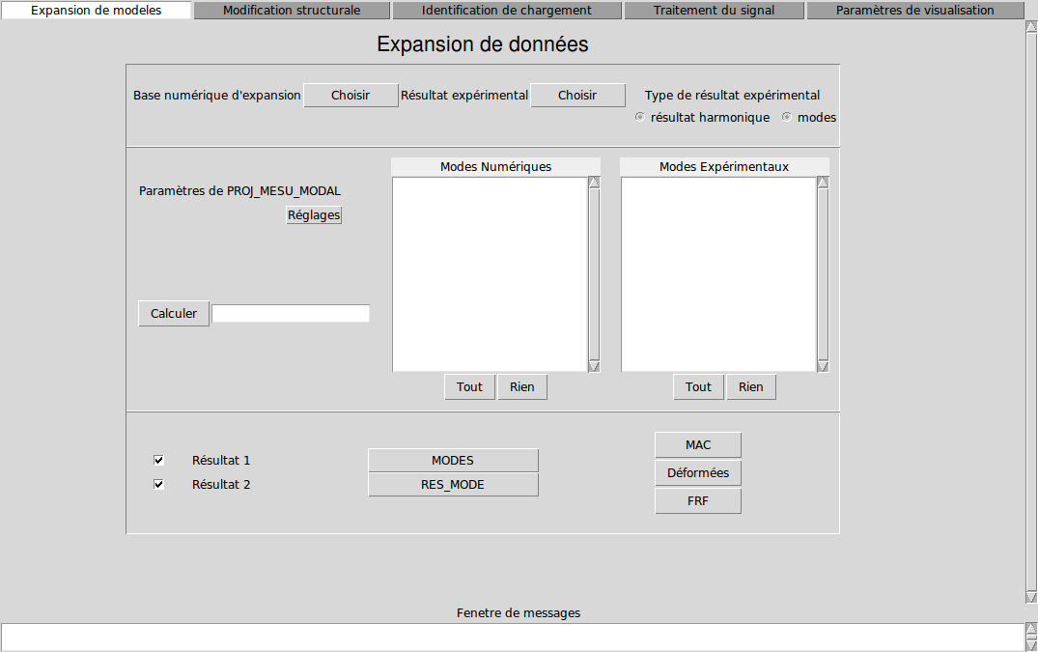Open the Réglages for PROJ_MESU_MODAL
Viewport: 1038px width, 652px height.
click(314, 215)
